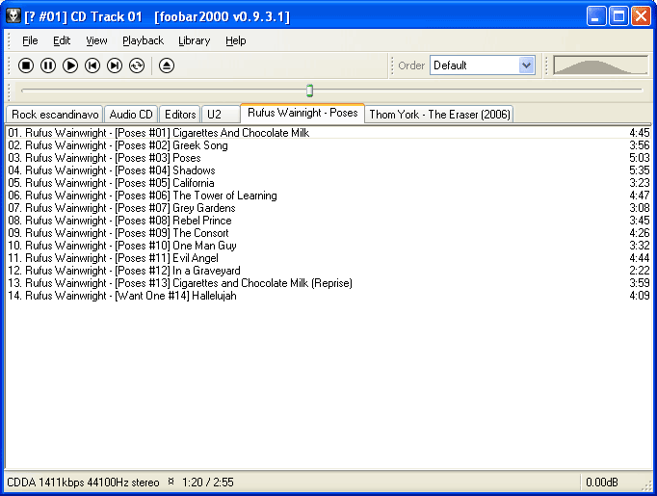The height and width of the screenshot is (496, 657).
Task: Switch to the Editors playlist tab
Action: pos(180,115)
